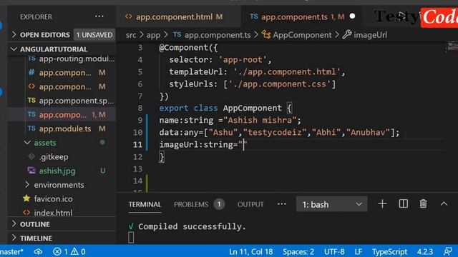Create new terminal with plus icon

tap(382, 203)
